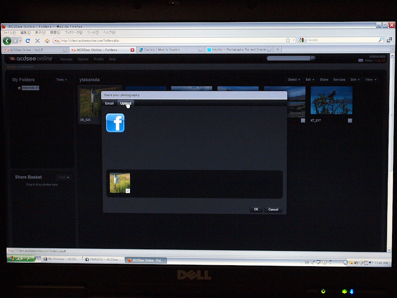Viewport: 397px width, 298px height.
Task: Open the Share Basket Tools dropdown
Action: [x=64, y=177]
